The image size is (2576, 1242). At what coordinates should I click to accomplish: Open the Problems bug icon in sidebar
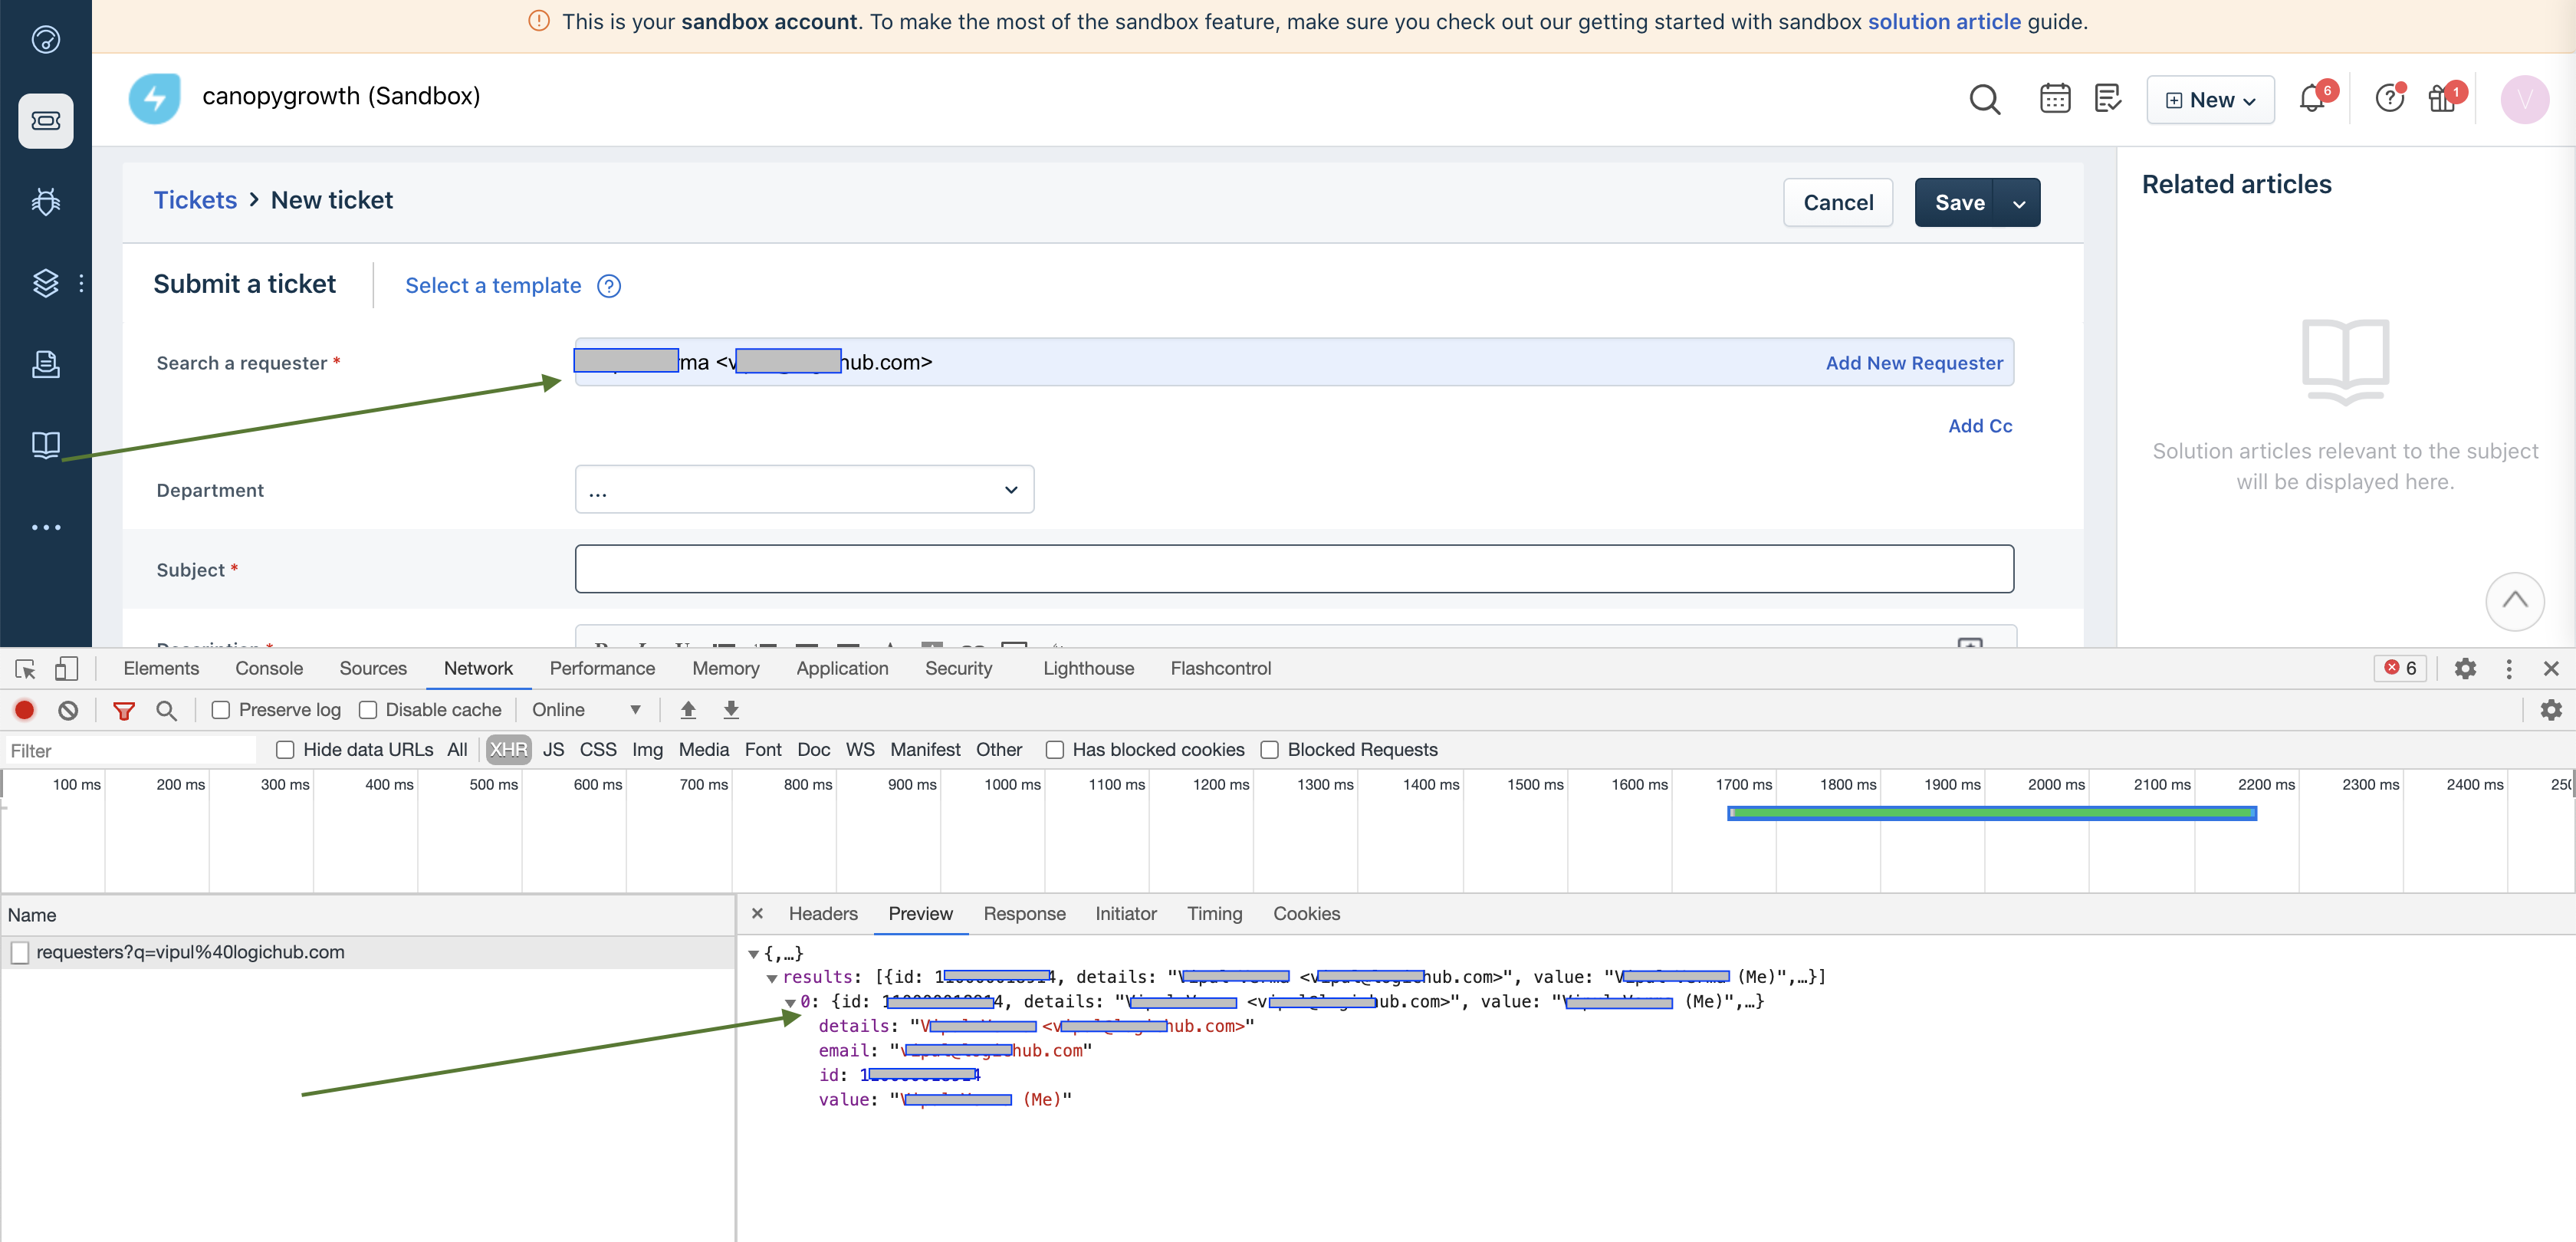pos(46,202)
